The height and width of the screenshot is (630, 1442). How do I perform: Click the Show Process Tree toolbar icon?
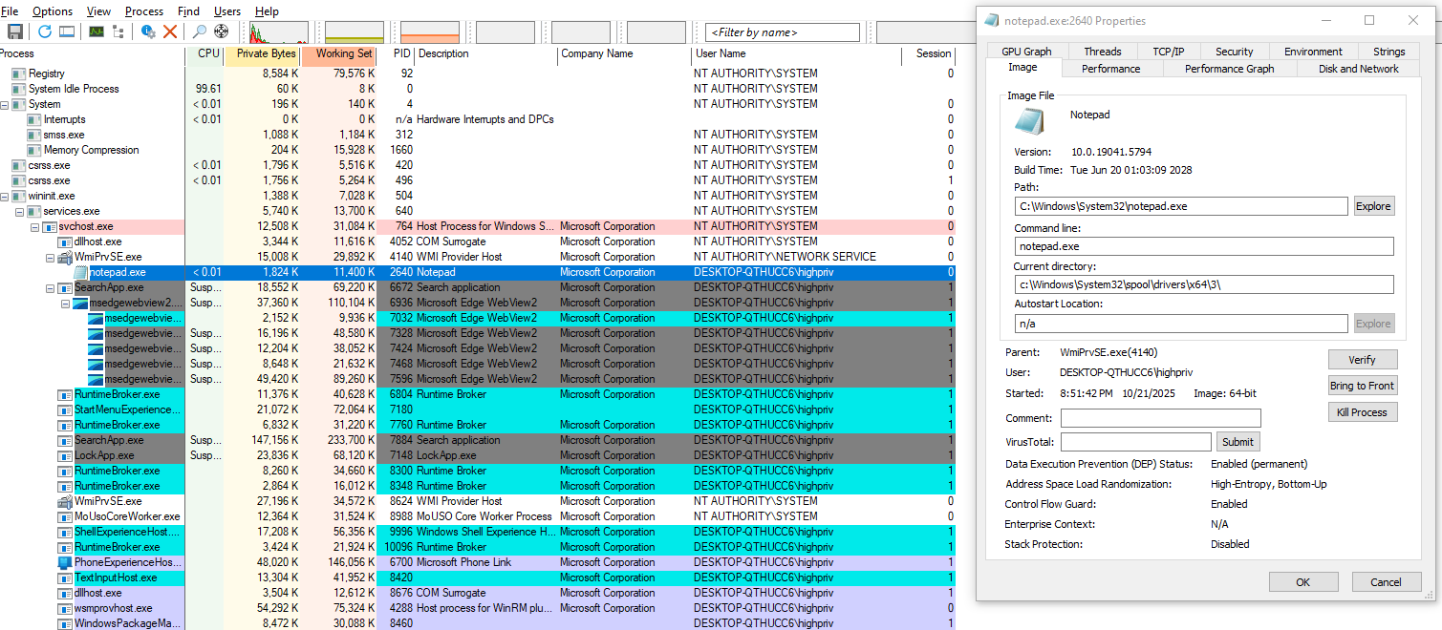pos(118,31)
